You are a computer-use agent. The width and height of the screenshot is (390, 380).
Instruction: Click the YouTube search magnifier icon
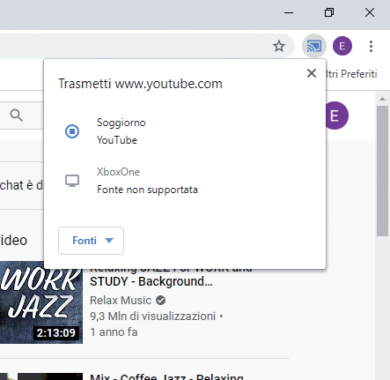point(16,115)
